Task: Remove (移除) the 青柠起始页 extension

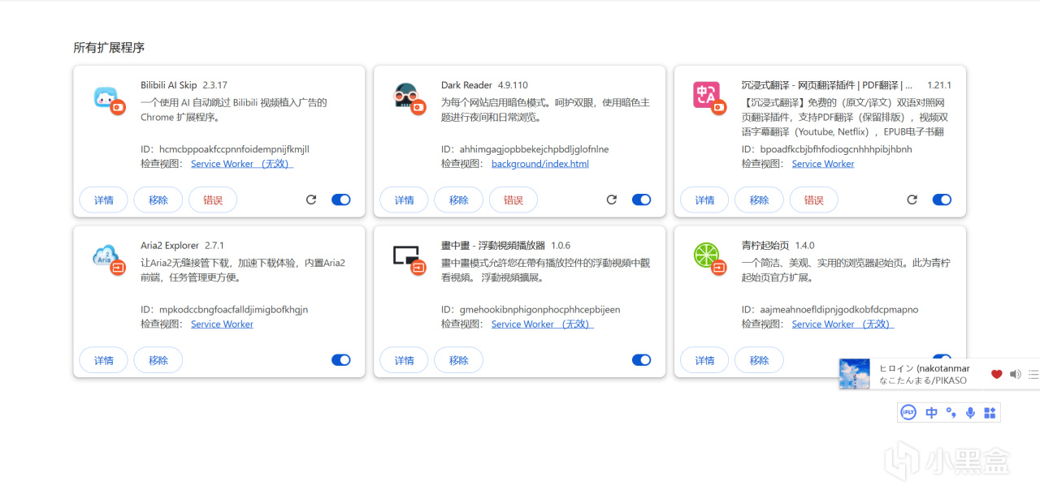Action: (760, 360)
